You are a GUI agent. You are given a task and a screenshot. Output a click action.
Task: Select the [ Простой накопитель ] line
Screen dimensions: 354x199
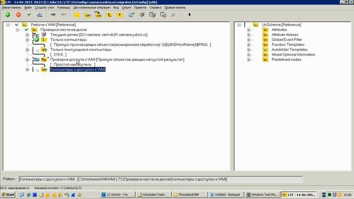click(72, 65)
